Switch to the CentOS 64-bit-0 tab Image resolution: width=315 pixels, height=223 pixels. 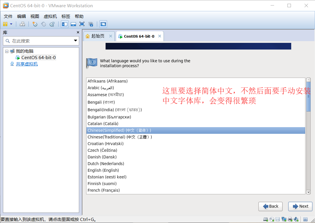(139, 36)
